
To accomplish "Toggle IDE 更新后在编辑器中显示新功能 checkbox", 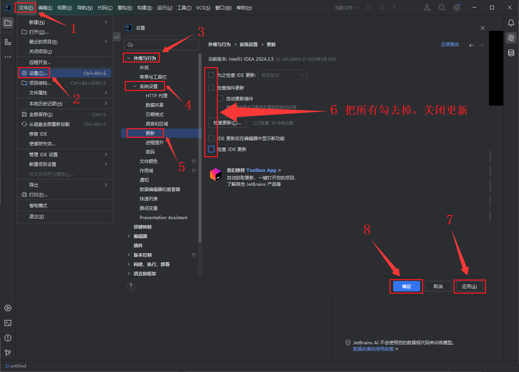I will pos(211,138).
